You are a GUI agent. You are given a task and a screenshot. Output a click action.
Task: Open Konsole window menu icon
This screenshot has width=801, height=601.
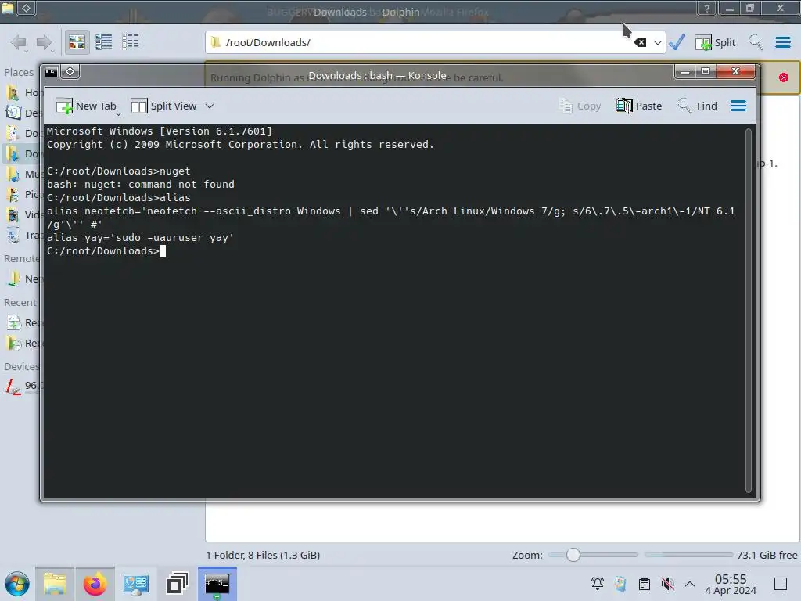tap(51, 71)
